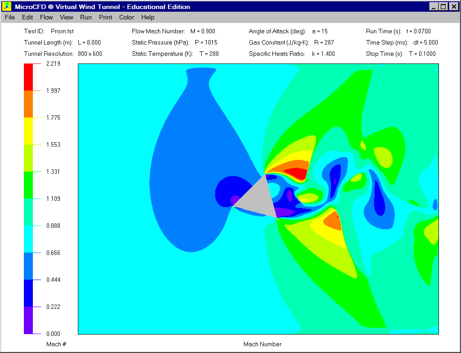Click the Stop Time value T = 0.1000

422,54
